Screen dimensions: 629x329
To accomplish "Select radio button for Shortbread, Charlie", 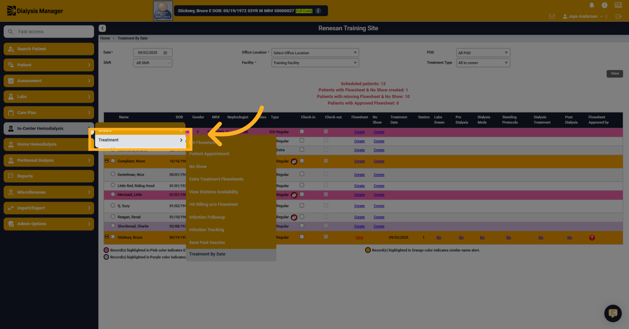I will point(113,225).
